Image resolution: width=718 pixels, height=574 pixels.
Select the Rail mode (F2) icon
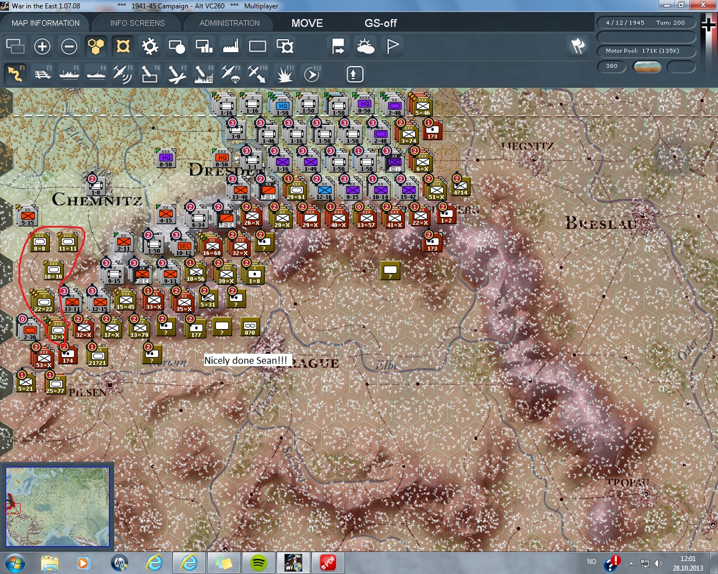click(x=42, y=74)
